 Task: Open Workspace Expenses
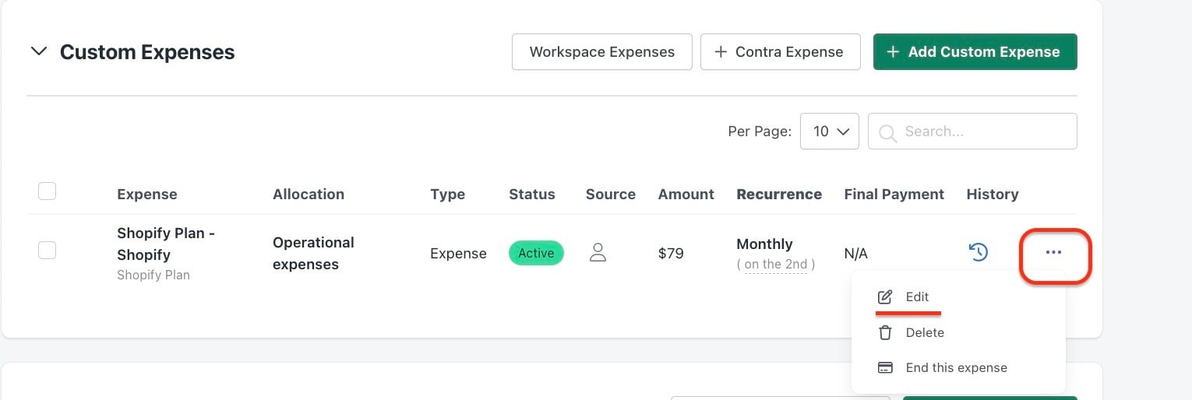[602, 52]
